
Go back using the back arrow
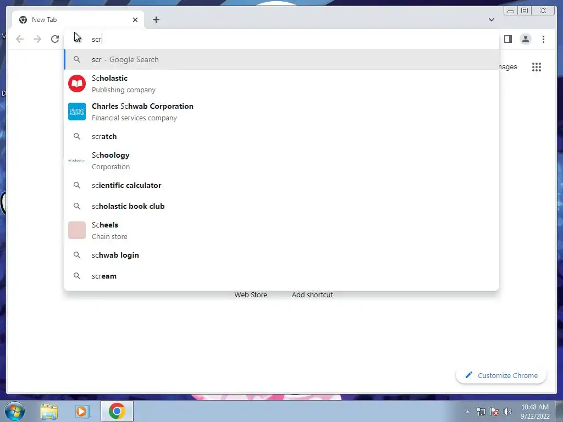click(x=20, y=39)
